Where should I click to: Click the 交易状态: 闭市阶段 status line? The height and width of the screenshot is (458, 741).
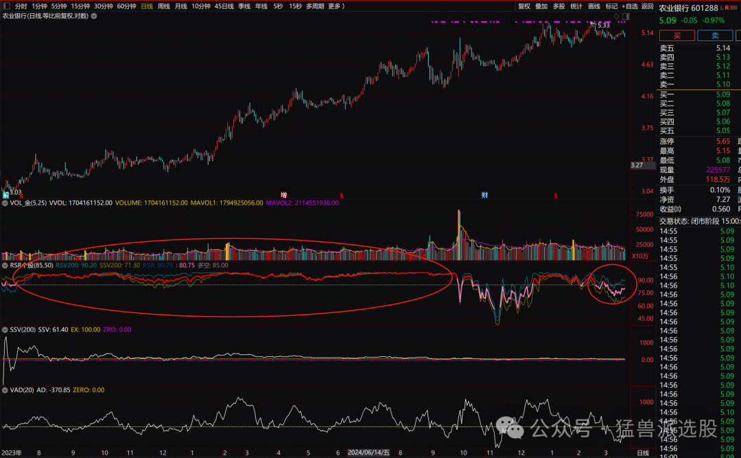point(700,221)
